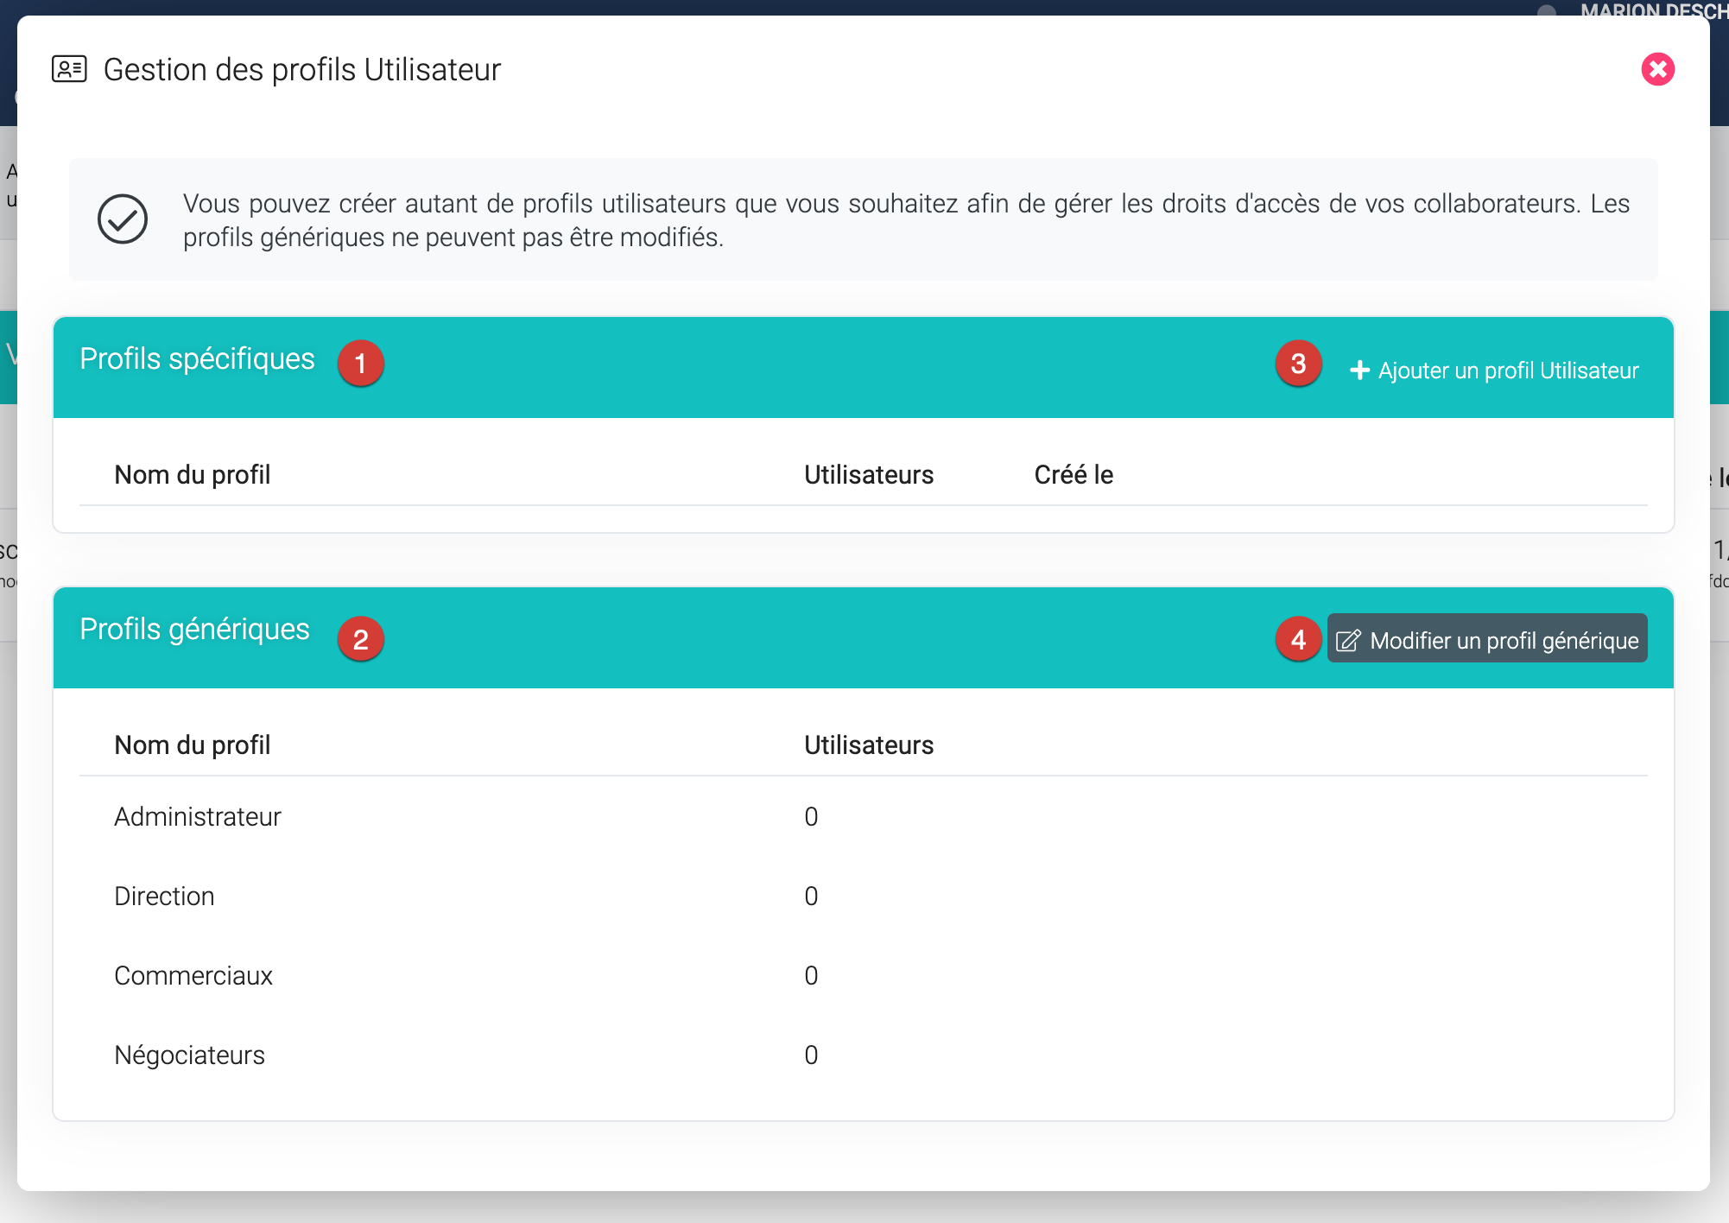
Task: Click red badge number 3
Action: [x=1298, y=364]
